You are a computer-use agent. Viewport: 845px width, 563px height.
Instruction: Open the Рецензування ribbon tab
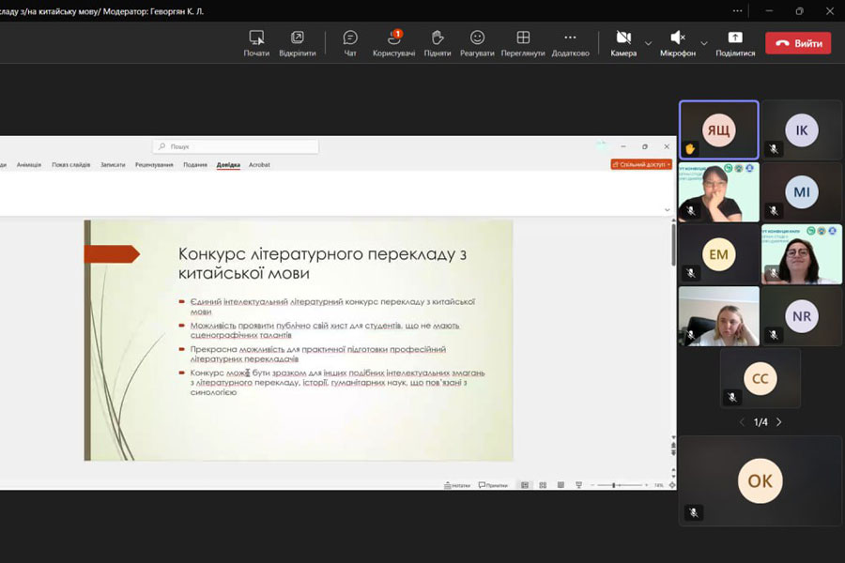[154, 165]
